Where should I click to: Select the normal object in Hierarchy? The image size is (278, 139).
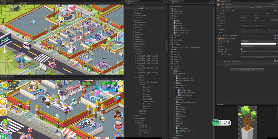140,8
